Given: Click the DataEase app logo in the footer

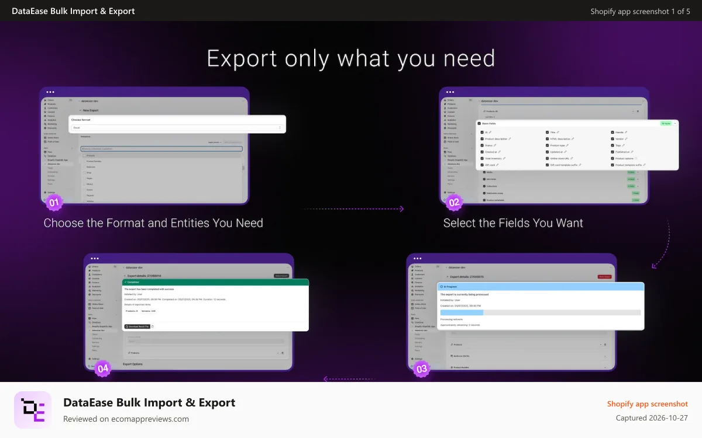Looking at the screenshot, I should click(33, 410).
